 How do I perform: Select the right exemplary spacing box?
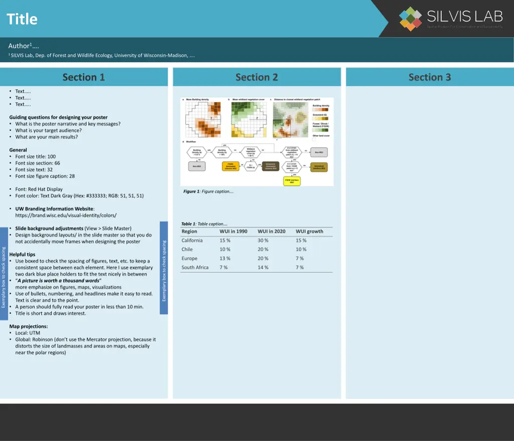tap(164, 268)
